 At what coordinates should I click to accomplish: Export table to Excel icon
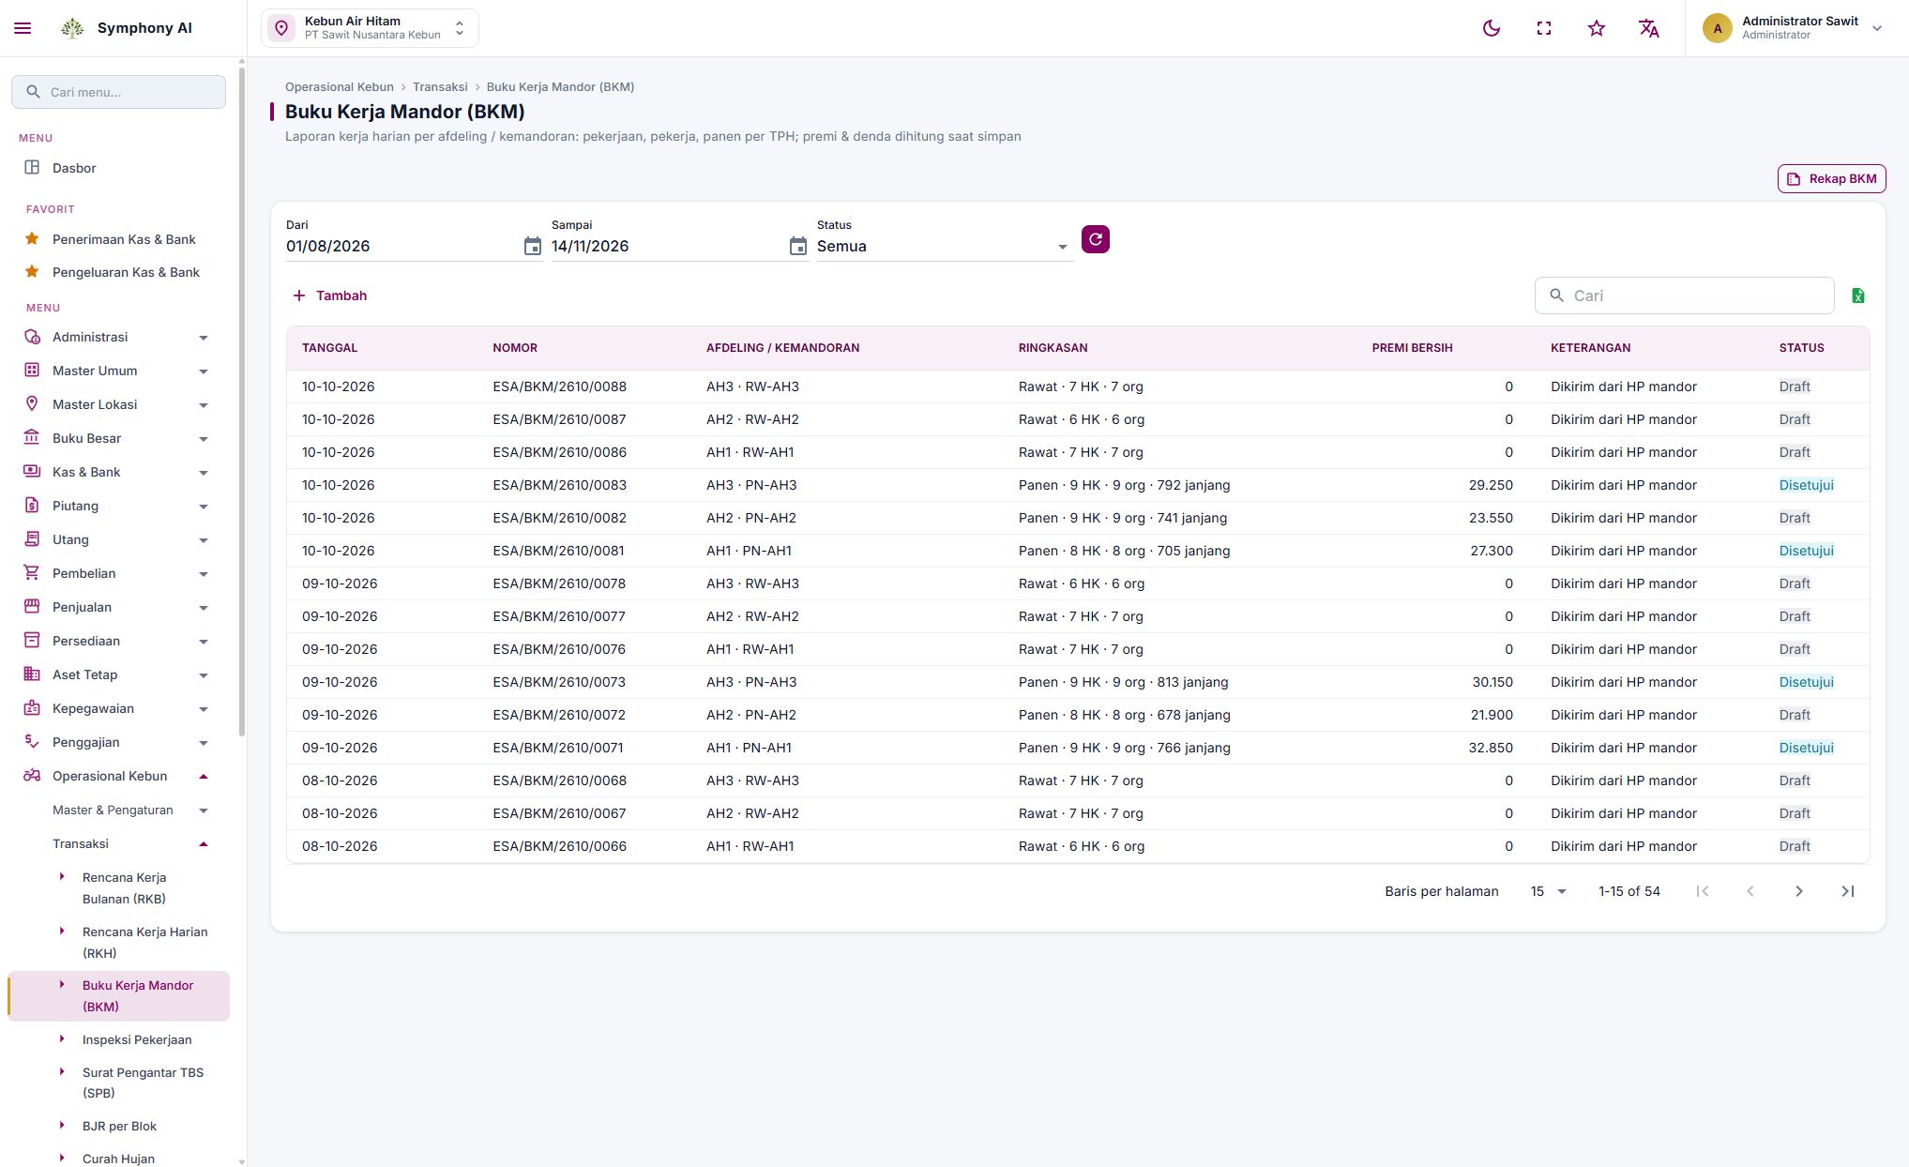1858,296
